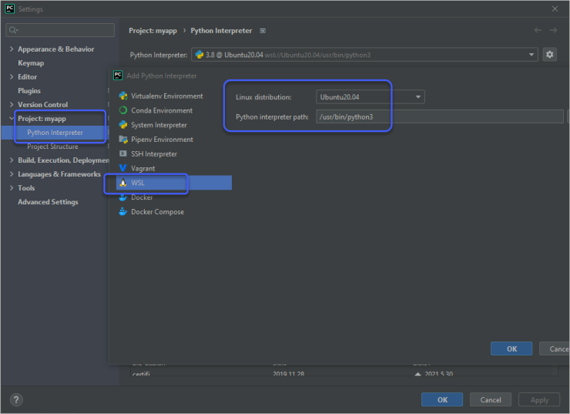The image size is (570, 414).
Task: Click the forward arrow in Settings header
Action: tap(553, 31)
